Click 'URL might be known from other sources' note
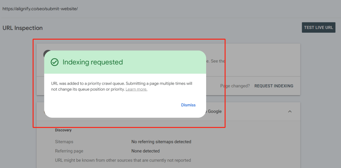 coord(123,160)
